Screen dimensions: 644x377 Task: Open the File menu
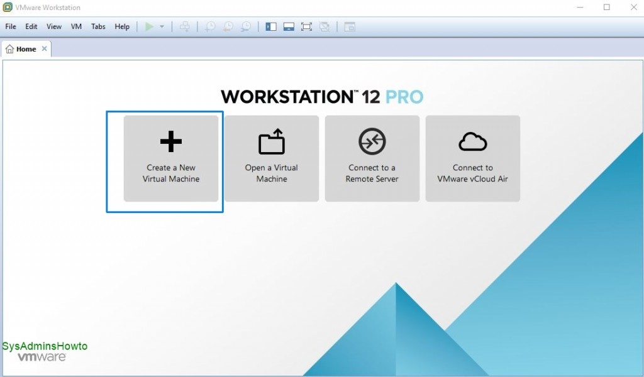[x=10, y=26]
